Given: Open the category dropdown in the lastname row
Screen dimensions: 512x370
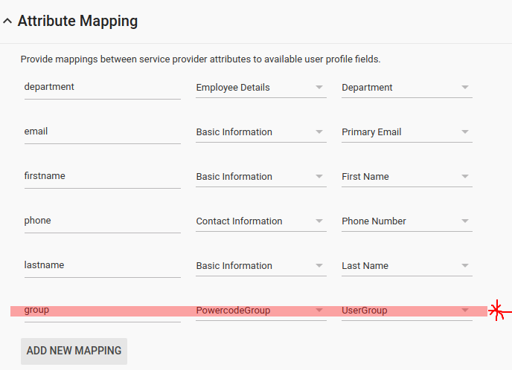Looking at the screenshot, I should click(x=261, y=266).
